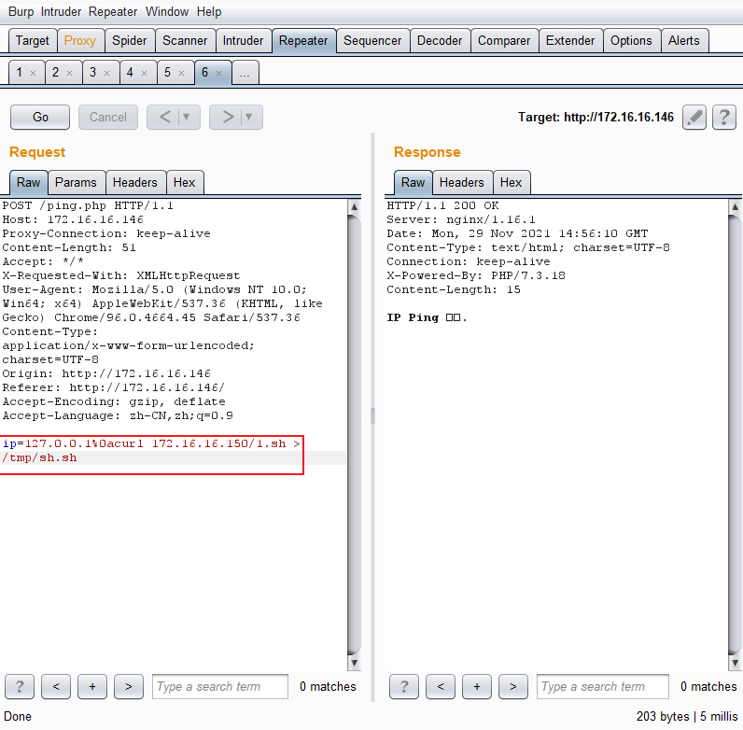The width and height of the screenshot is (743, 730).
Task: Open the help icon beside Target
Action: click(723, 117)
